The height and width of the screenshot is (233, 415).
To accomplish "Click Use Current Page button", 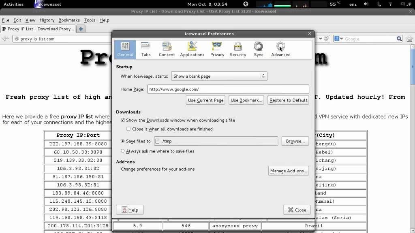I will click(205, 100).
